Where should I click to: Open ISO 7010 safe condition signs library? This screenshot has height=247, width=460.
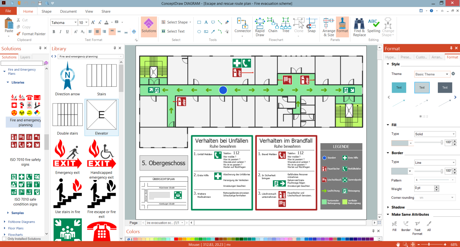(x=25, y=190)
